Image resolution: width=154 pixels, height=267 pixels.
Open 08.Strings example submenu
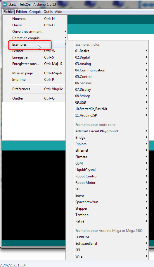click(107, 96)
